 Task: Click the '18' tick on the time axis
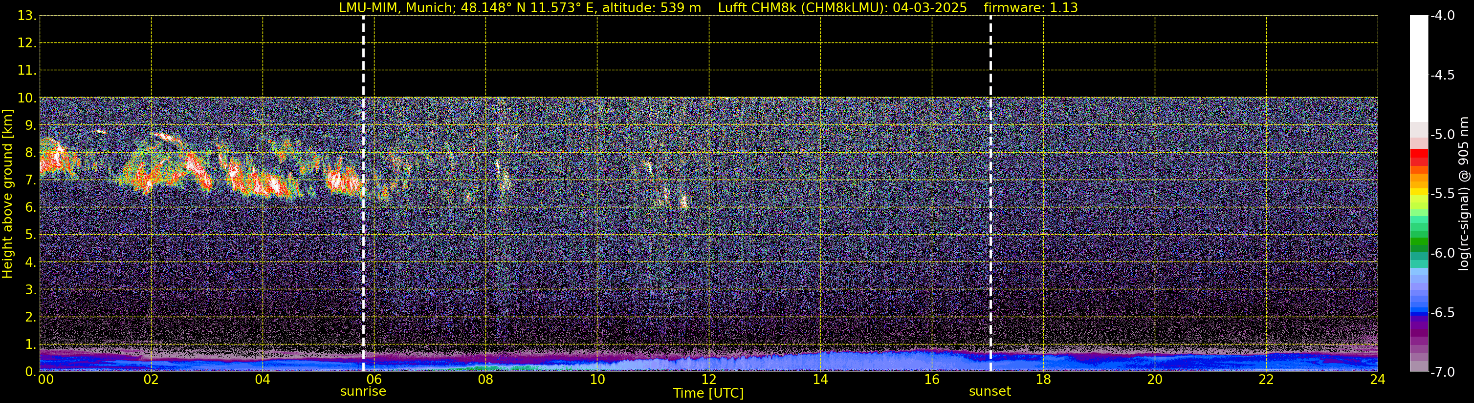(1044, 380)
